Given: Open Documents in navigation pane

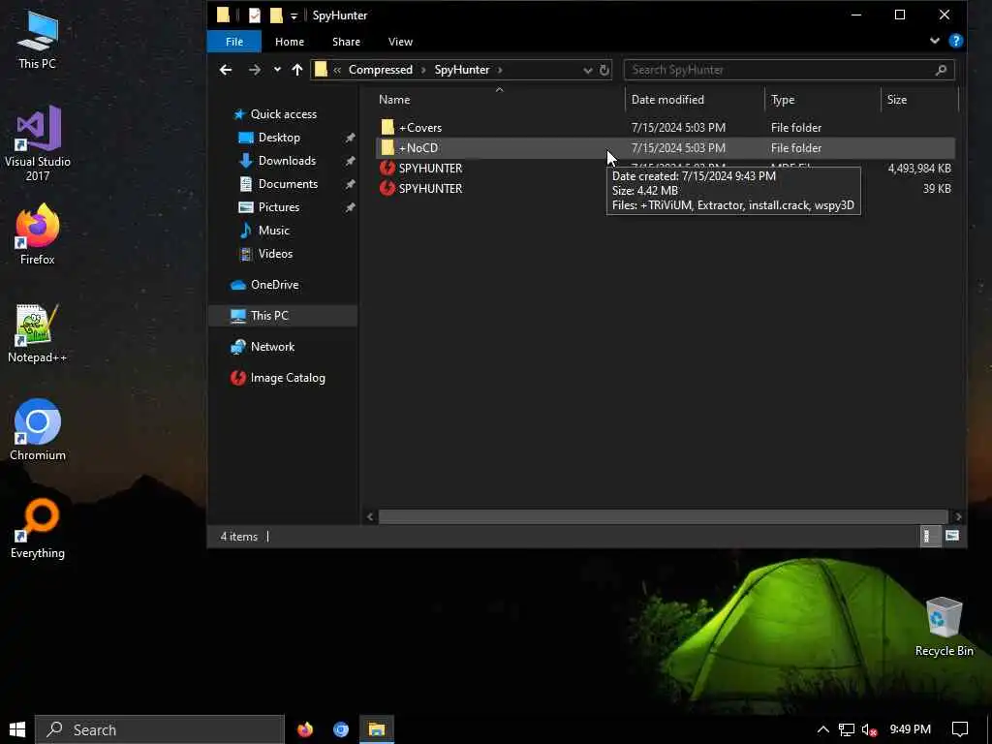Looking at the screenshot, I should pos(287,184).
